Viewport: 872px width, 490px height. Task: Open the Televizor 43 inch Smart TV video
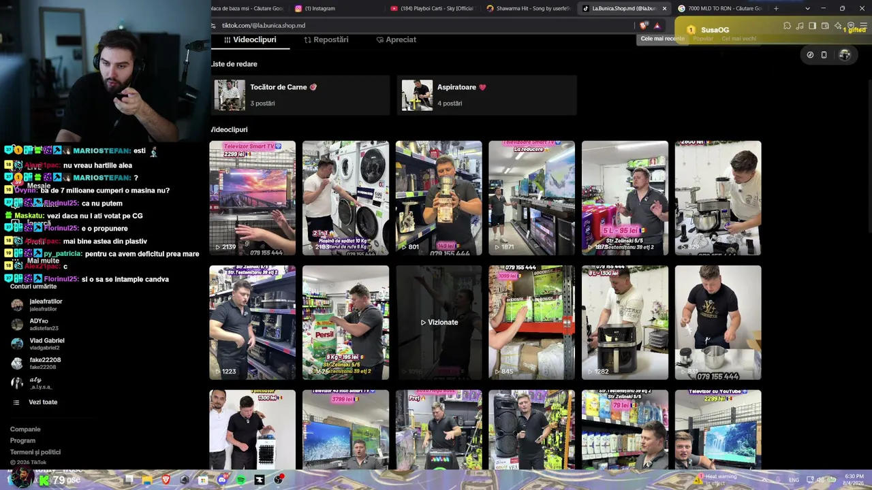point(345,429)
